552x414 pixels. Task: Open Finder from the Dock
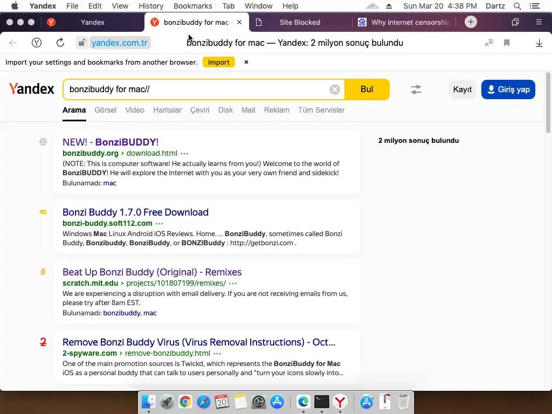pos(148,402)
